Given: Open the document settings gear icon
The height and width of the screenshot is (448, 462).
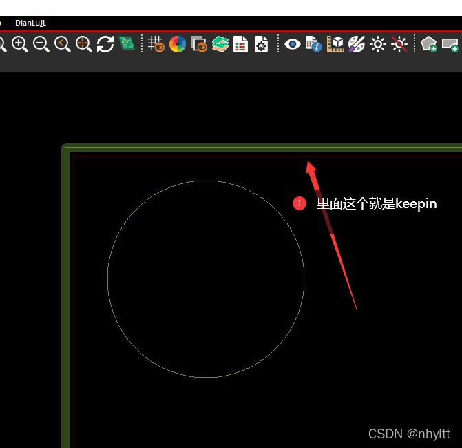Looking at the screenshot, I should pos(261,45).
